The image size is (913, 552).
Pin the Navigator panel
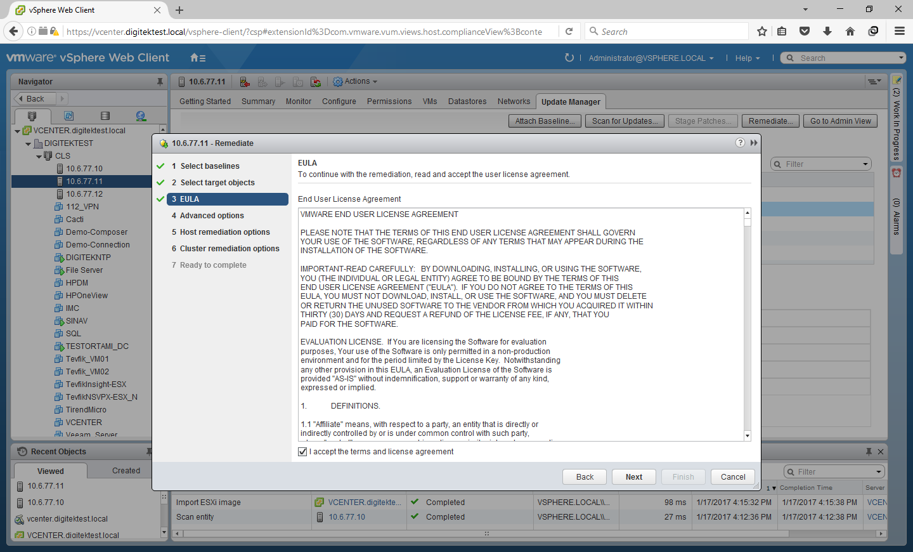[x=160, y=82]
